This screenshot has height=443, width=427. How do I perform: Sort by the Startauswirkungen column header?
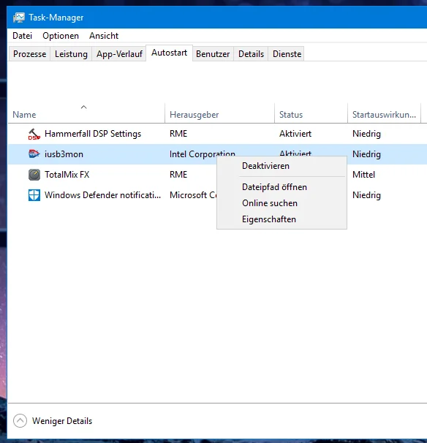(x=384, y=115)
